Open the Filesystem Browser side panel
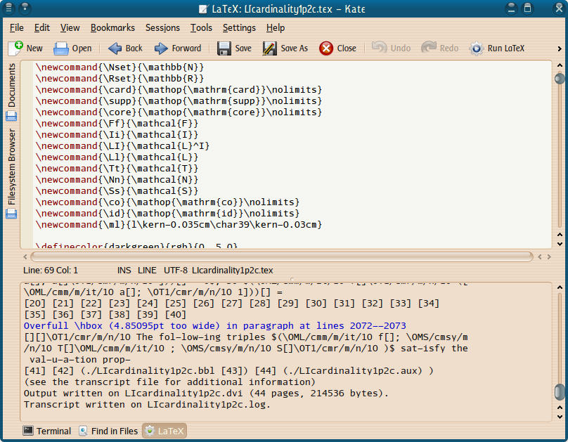The width and height of the screenshot is (568, 442). point(11,174)
